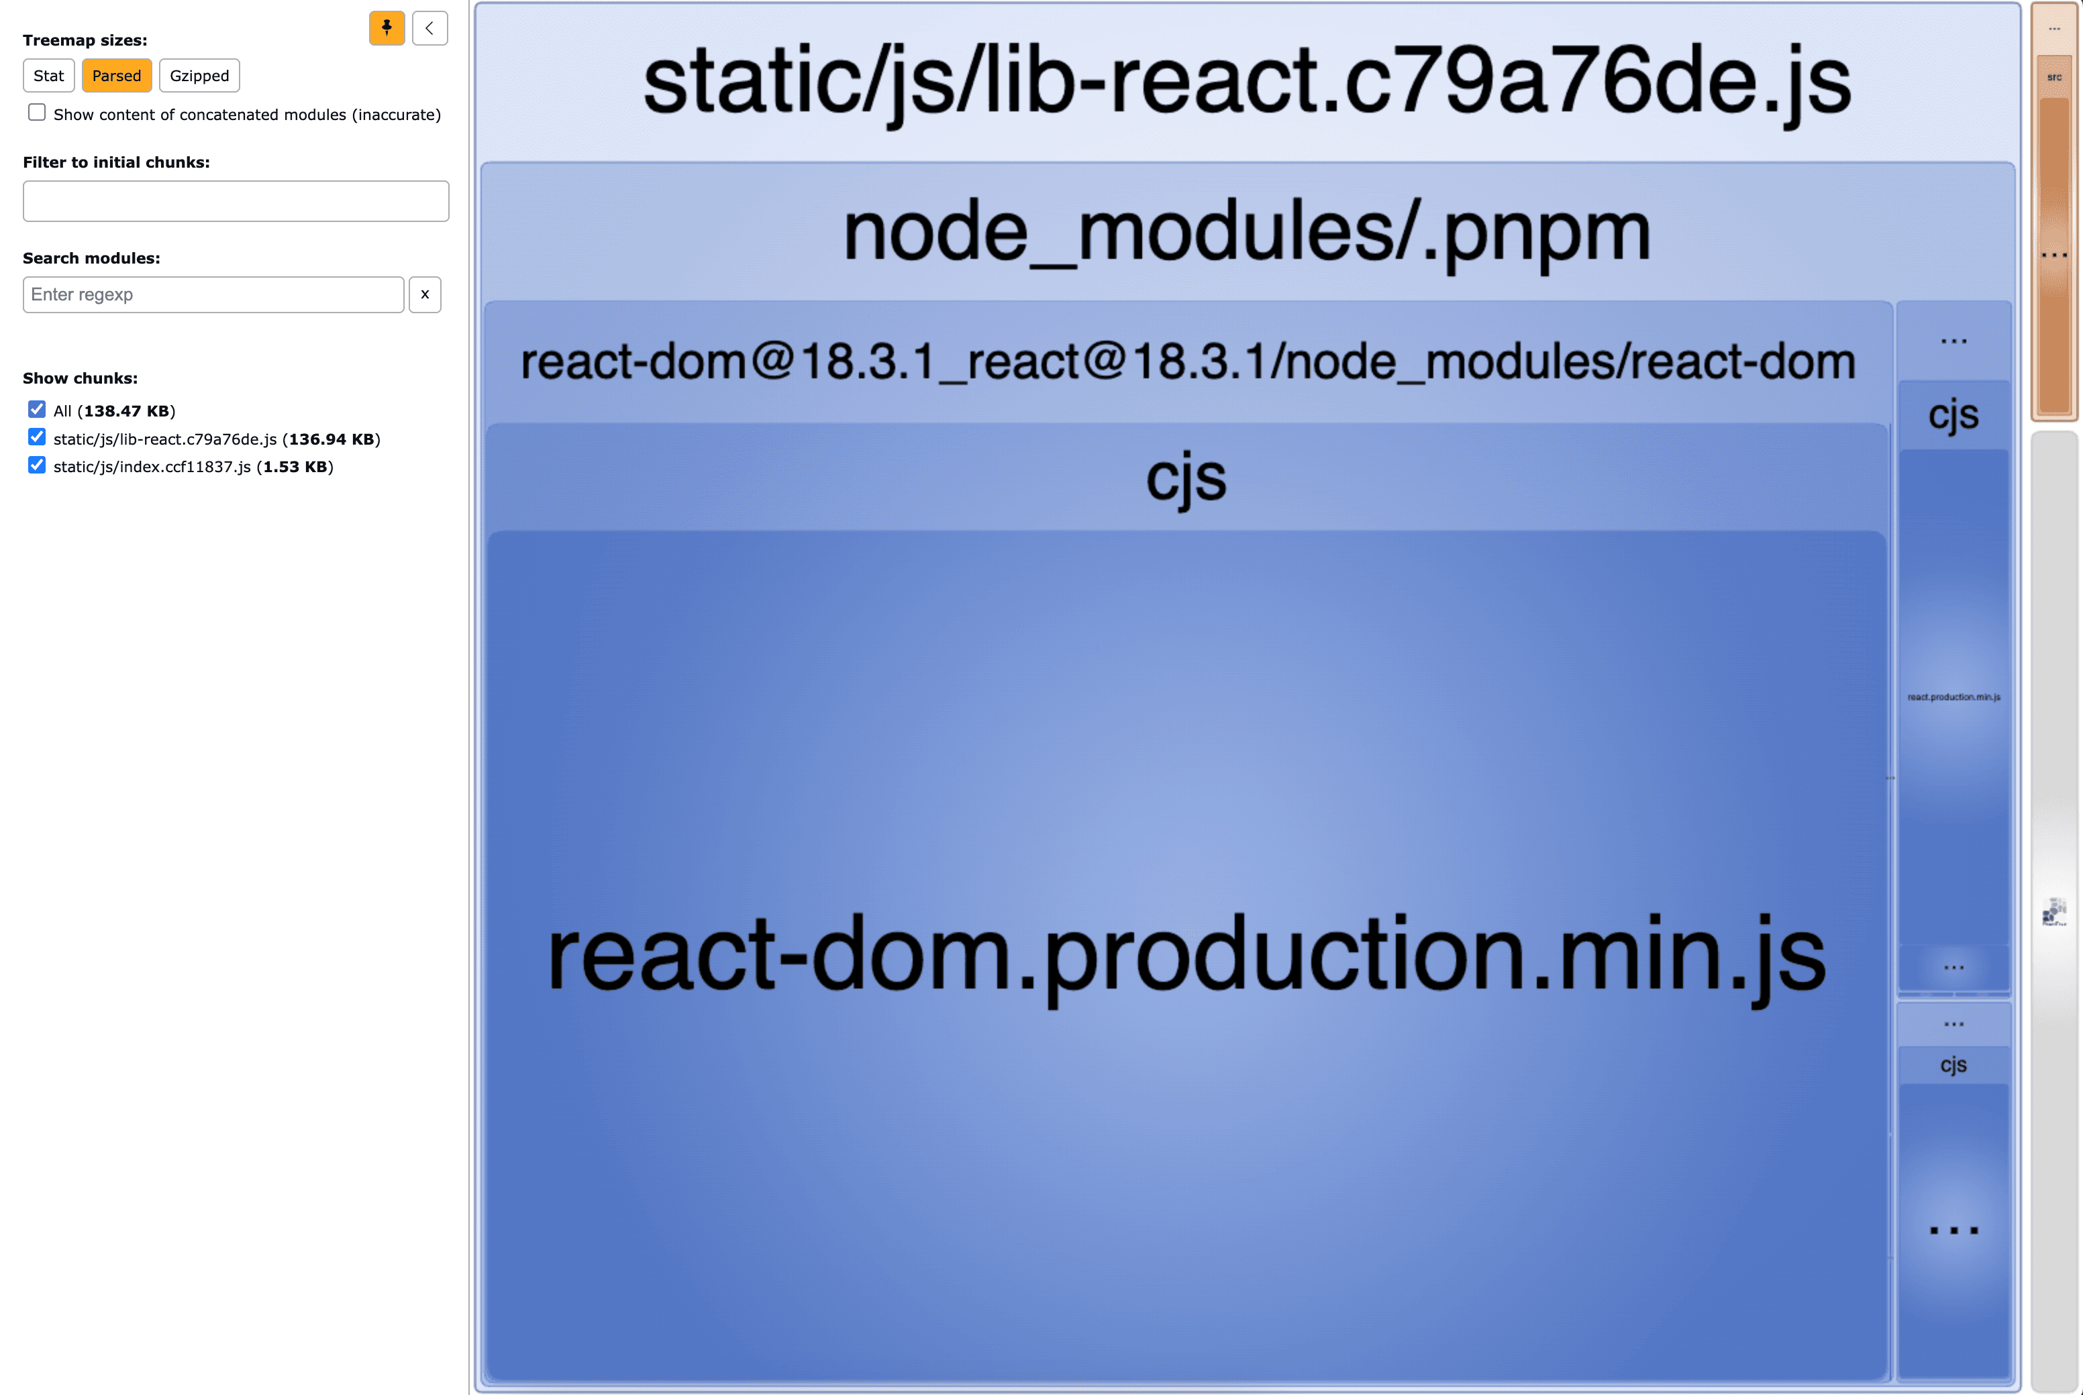Switch to Gzipped sizes
This screenshot has height=1395, width=2083.
(199, 76)
